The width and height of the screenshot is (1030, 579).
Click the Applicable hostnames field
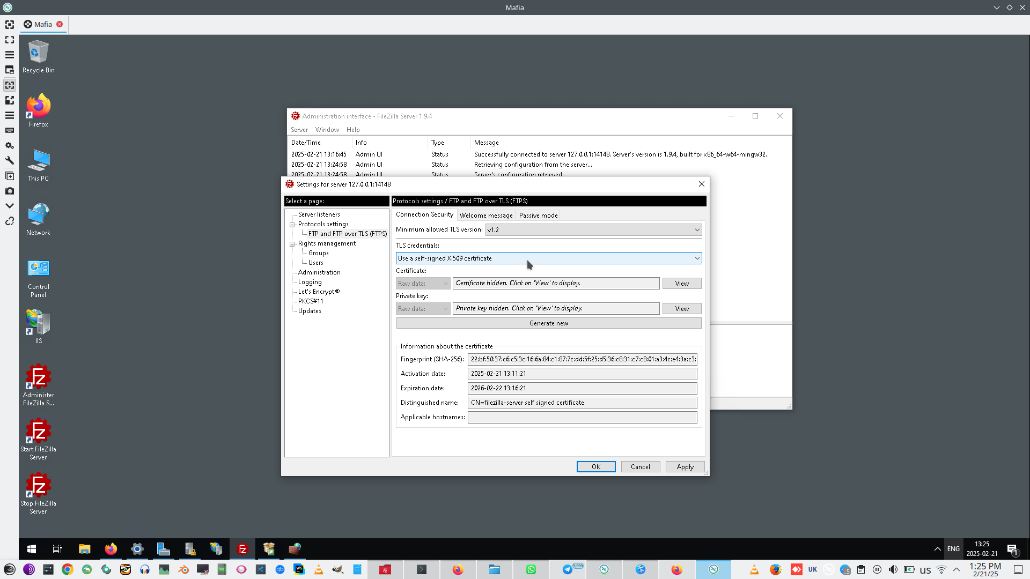click(582, 417)
